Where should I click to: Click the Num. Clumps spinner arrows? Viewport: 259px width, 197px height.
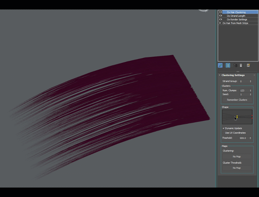click(x=250, y=91)
